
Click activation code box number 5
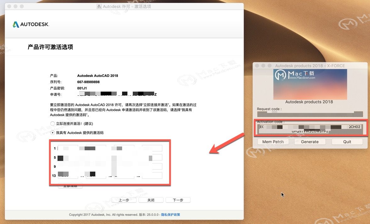coord(68,157)
